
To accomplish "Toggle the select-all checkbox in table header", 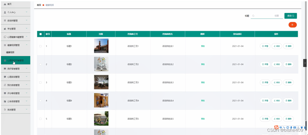I will tap(40, 34).
